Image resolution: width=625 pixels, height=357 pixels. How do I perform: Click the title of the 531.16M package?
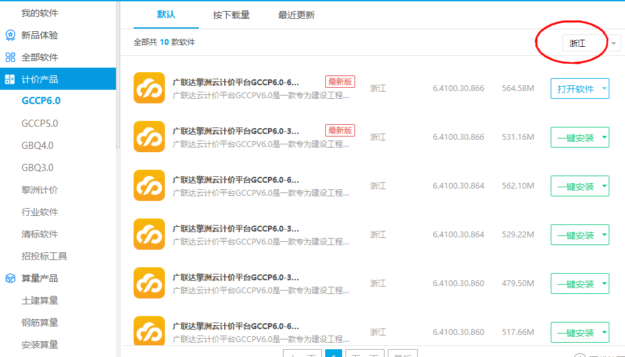click(235, 131)
